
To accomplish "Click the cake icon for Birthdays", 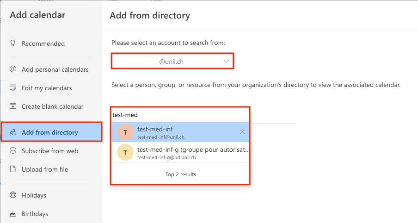I will click(13, 214).
